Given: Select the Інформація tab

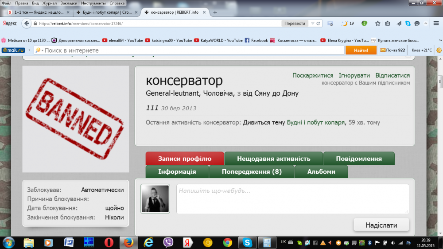Looking at the screenshot, I should (x=177, y=171).
